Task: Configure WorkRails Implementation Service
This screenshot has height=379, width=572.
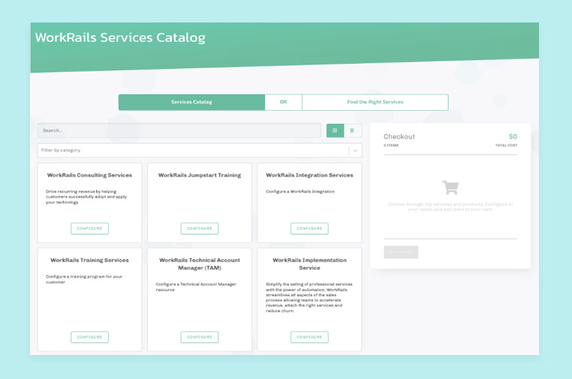Action: 309,337
